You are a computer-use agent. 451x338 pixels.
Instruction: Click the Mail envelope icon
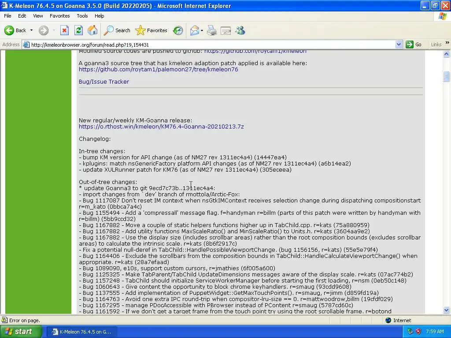194,30
